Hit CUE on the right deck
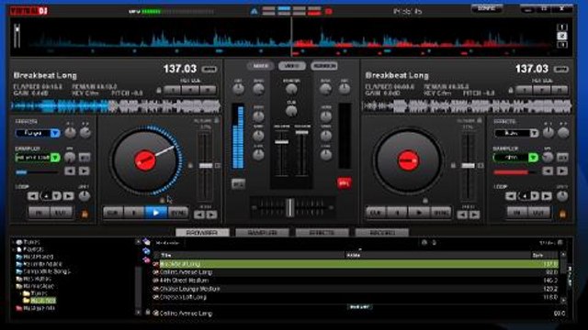Viewport: 588px width, 330px height. pyautogui.click(x=376, y=213)
